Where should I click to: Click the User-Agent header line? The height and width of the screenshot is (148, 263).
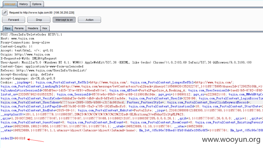tap(126, 63)
